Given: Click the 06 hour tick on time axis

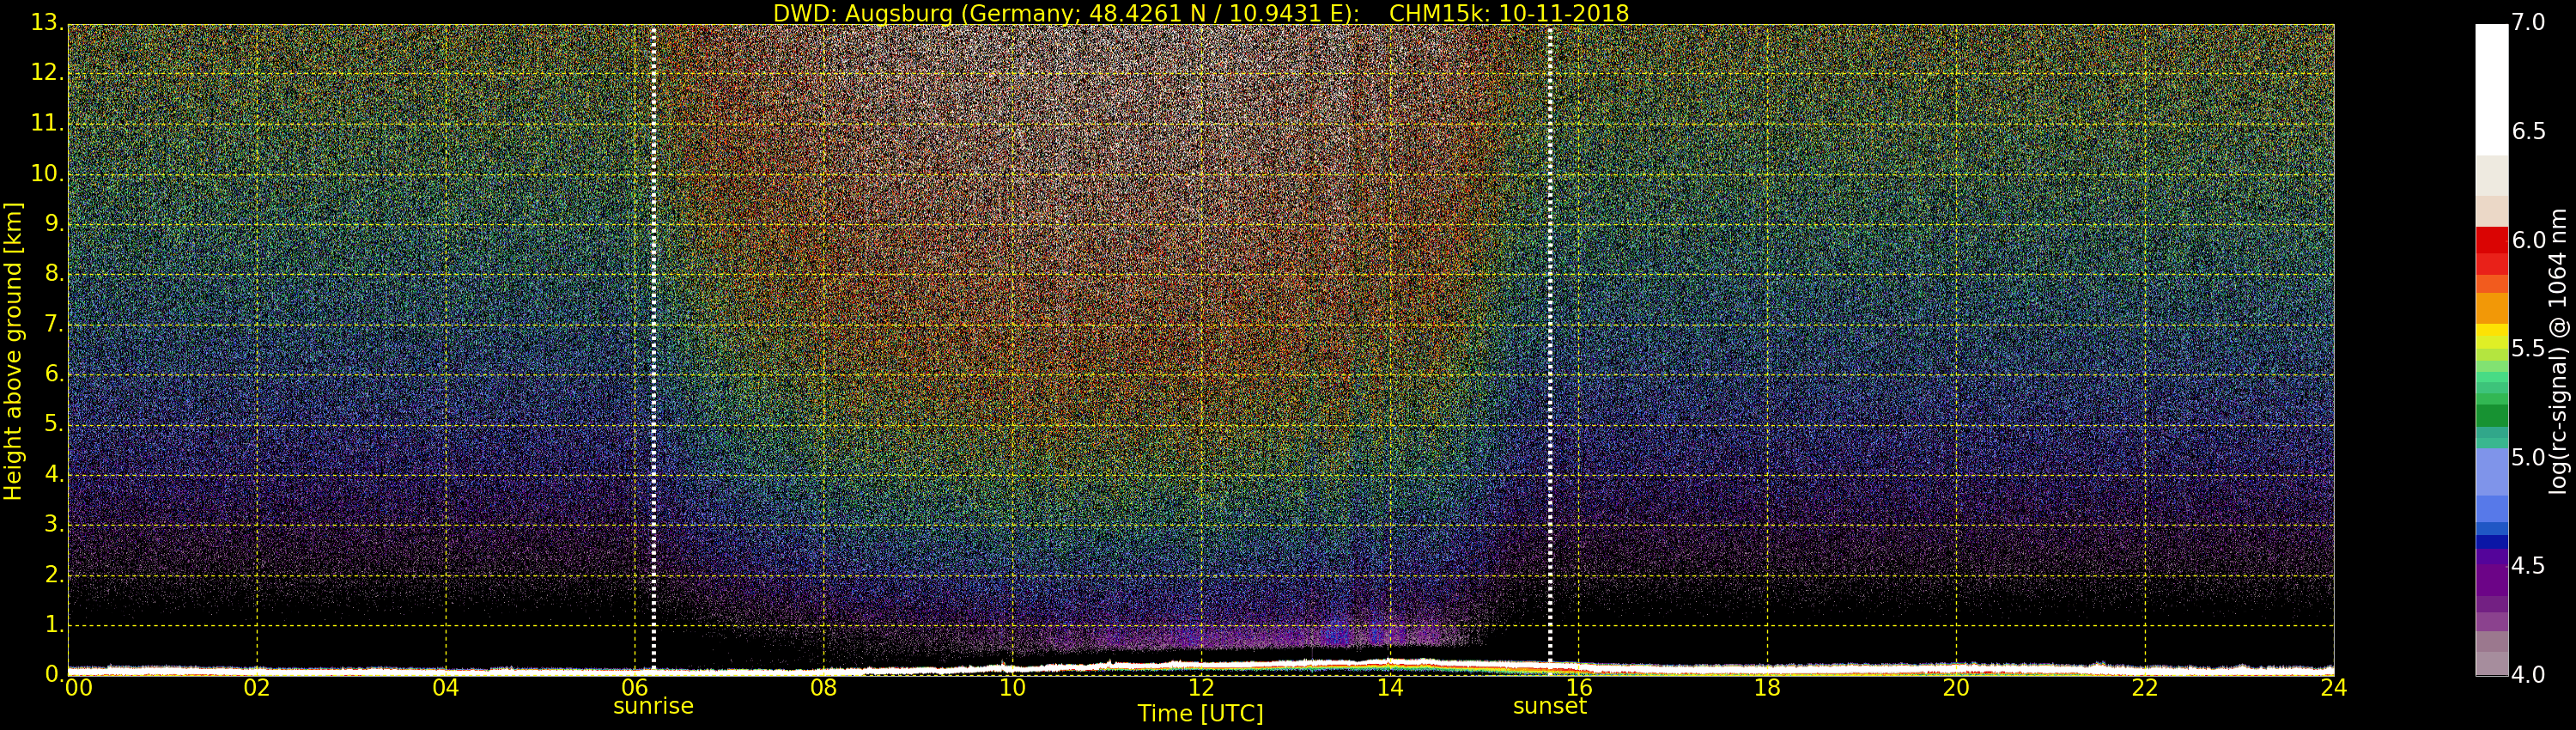Looking at the screenshot, I should [635, 688].
